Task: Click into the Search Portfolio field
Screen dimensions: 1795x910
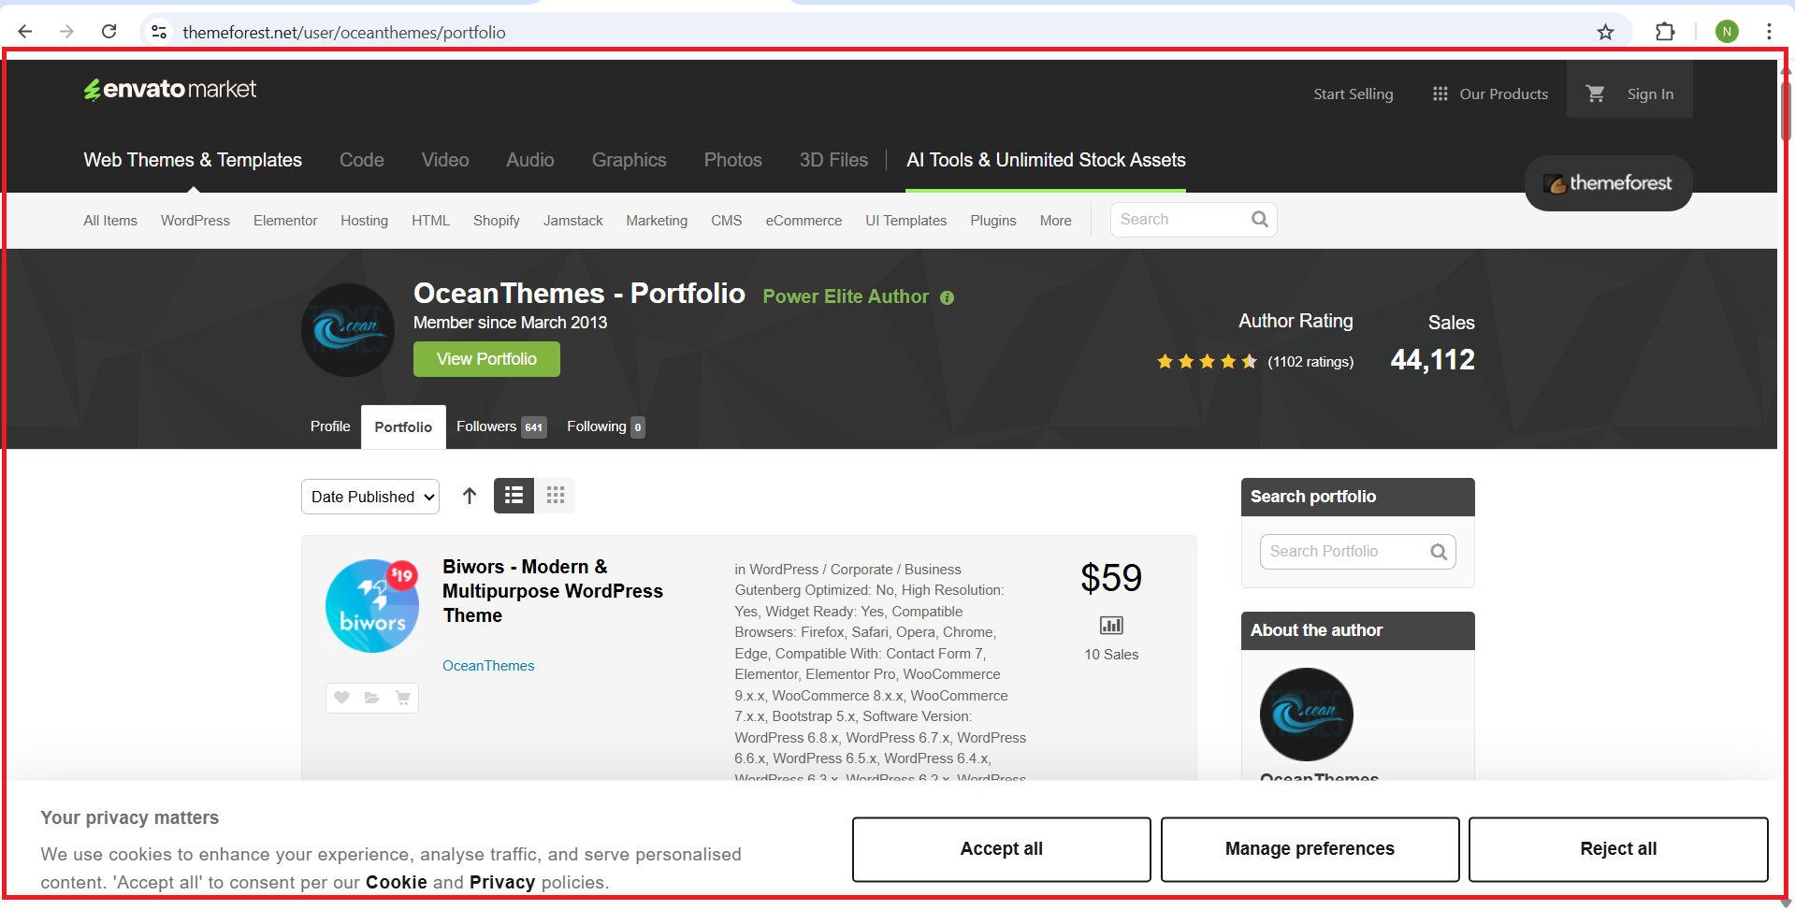Action: pyautogui.click(x=1343, y=552)
